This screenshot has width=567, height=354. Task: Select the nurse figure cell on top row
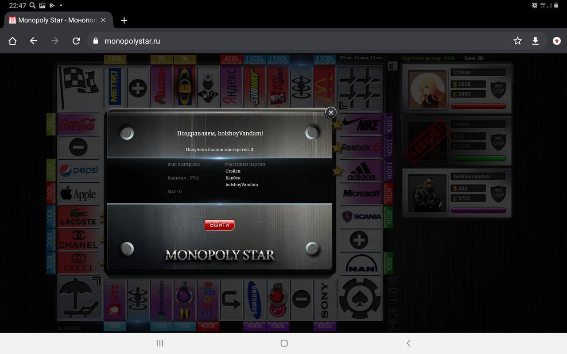click(208, 87)
